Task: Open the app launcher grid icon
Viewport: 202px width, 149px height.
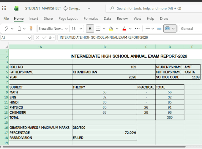Action: click(4, 8)
